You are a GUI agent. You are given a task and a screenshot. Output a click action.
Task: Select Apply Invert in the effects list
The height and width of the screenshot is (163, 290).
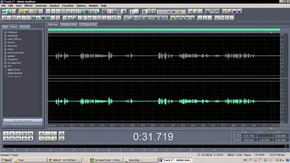14,70
